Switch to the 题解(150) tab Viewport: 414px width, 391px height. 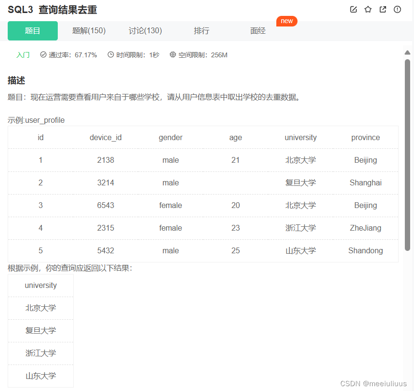click(89, 30)
